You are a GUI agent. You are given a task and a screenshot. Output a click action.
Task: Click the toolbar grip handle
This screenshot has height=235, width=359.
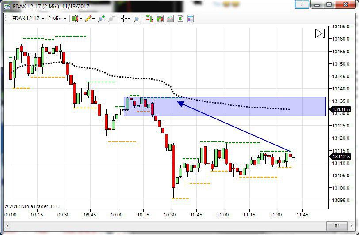pyautogui.click(x=6, y=19)
